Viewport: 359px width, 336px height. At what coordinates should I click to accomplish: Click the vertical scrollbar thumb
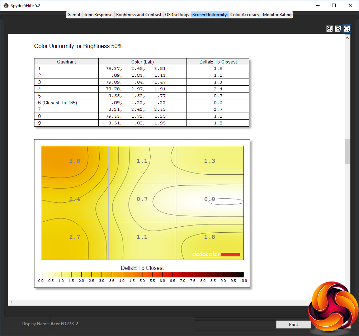click(347, 151)
